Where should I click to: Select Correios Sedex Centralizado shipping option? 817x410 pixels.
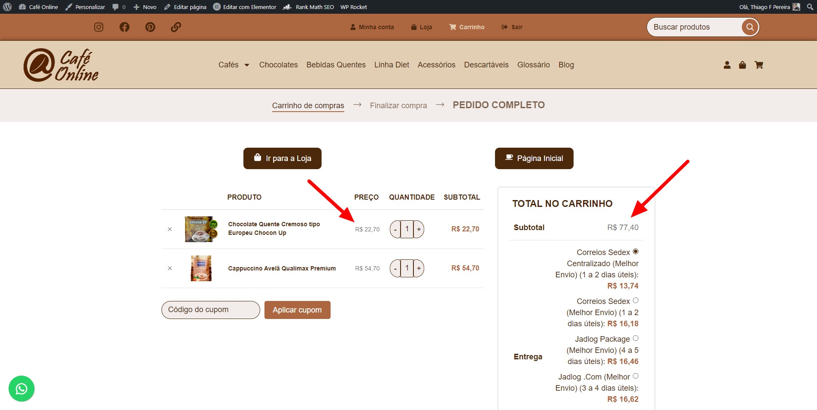pyautogui.click(x=635, y=252)
